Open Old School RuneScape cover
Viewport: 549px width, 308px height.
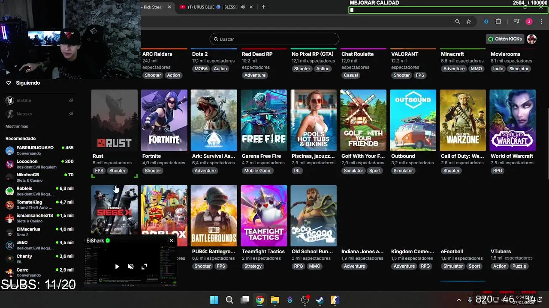pyautogui.click(x=314, y=216)
